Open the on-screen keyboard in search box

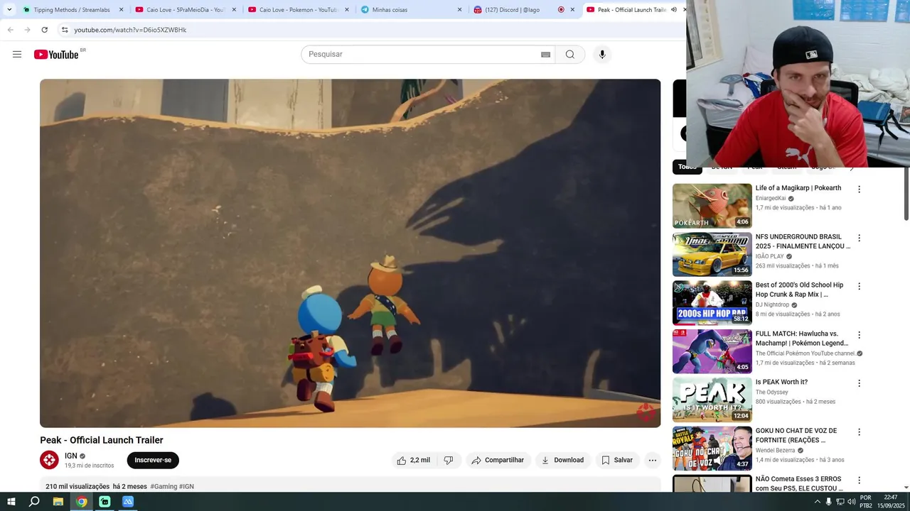coord(546,55)
